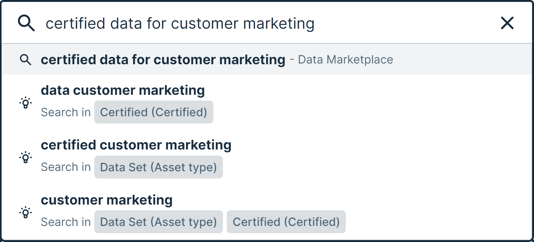This screenshot has height=242, width=534.
Task: Click the lightbulb icon in the last suggestion
Action: pos(26,212)
